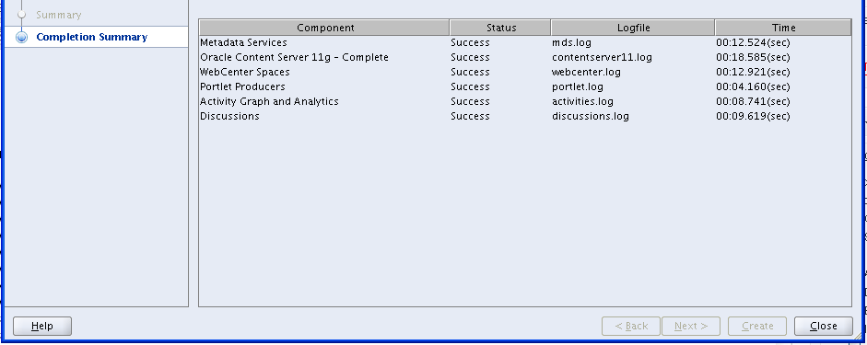Click the Back button
Screen dimensions: 867x345
point(631,327)
